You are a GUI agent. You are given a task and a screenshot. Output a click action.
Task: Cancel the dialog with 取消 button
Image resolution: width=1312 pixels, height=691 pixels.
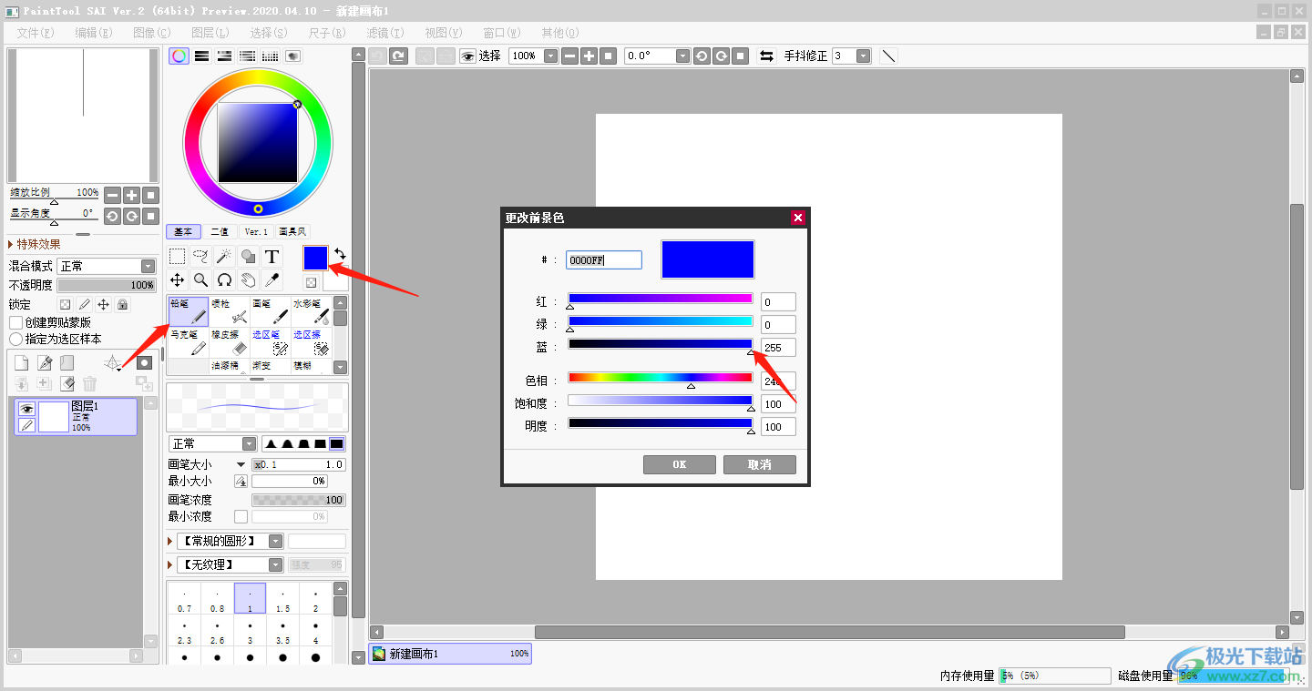point(759,464)
